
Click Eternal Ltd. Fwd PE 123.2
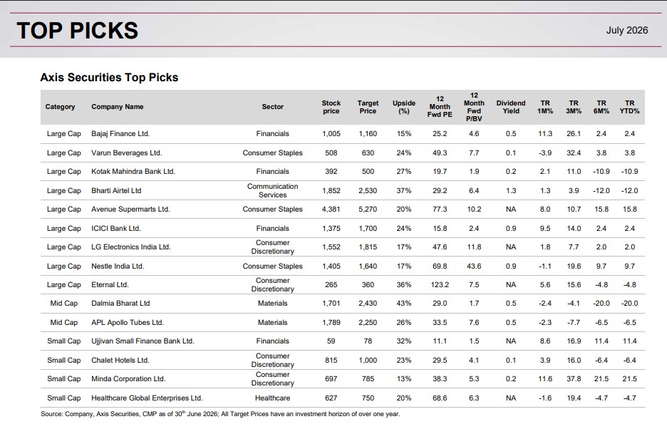(x=440, y=285)
